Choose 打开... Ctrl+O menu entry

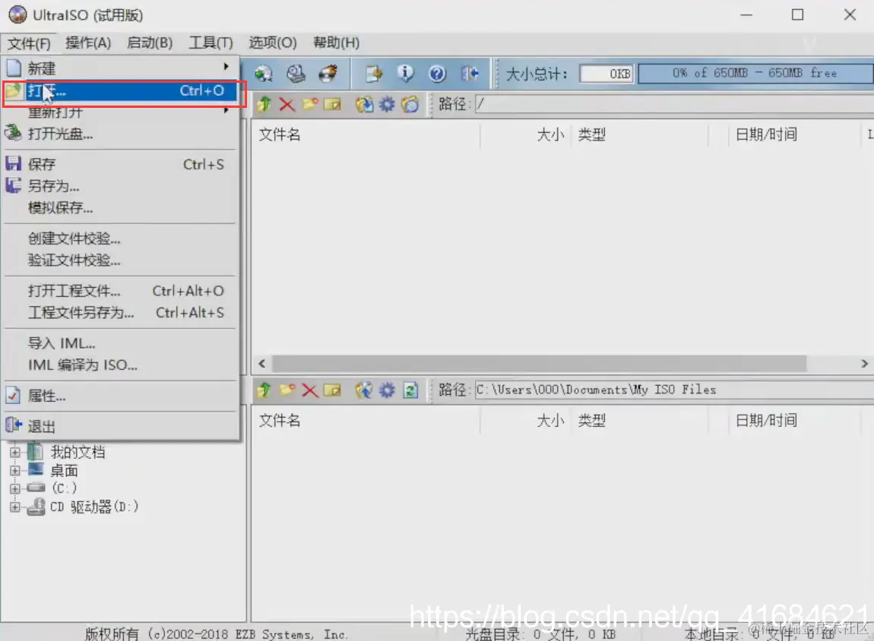tap(120, 91)
